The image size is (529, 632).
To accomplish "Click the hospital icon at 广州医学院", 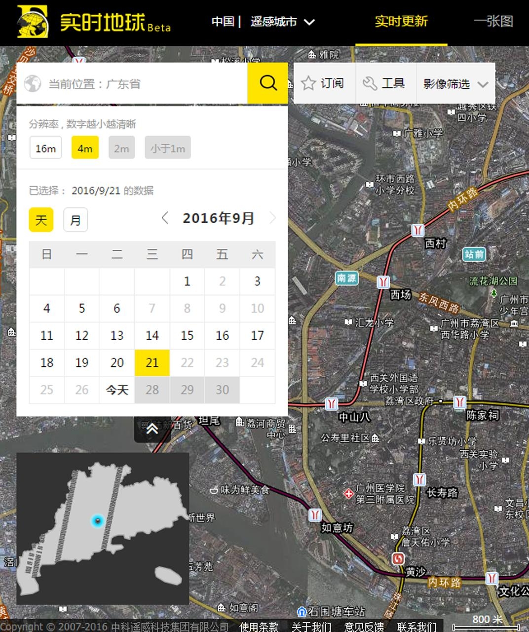I will click(348, 493).
